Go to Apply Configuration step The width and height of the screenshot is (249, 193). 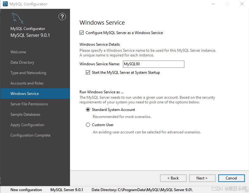[27, 125]
